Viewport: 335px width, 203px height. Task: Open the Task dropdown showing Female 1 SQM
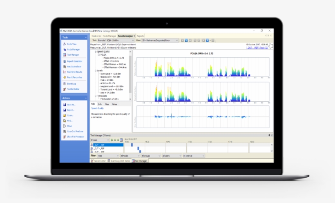[x=116, y=40]
